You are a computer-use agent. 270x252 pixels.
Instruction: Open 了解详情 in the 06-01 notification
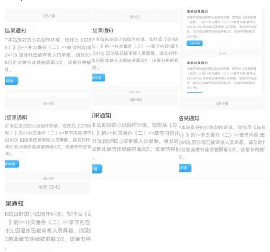(98, 78)
